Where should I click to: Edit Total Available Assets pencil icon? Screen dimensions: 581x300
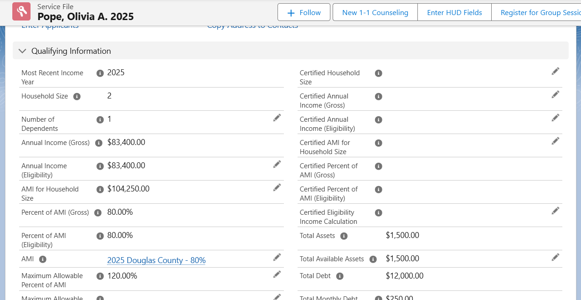coord(555,257)
